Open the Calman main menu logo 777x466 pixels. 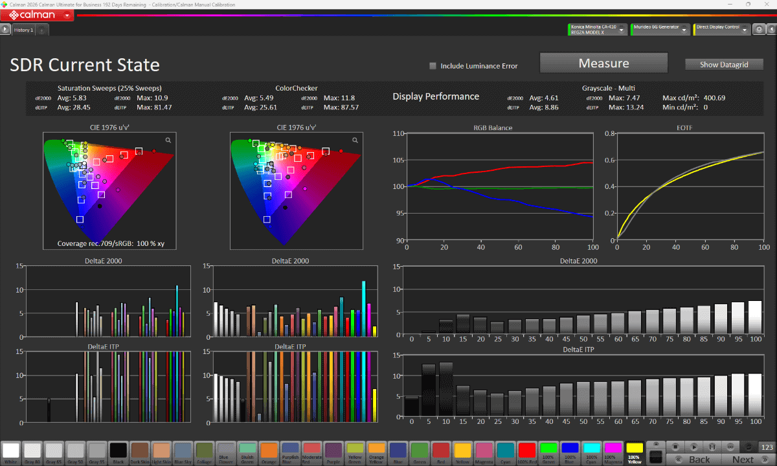tap(37, 14)
